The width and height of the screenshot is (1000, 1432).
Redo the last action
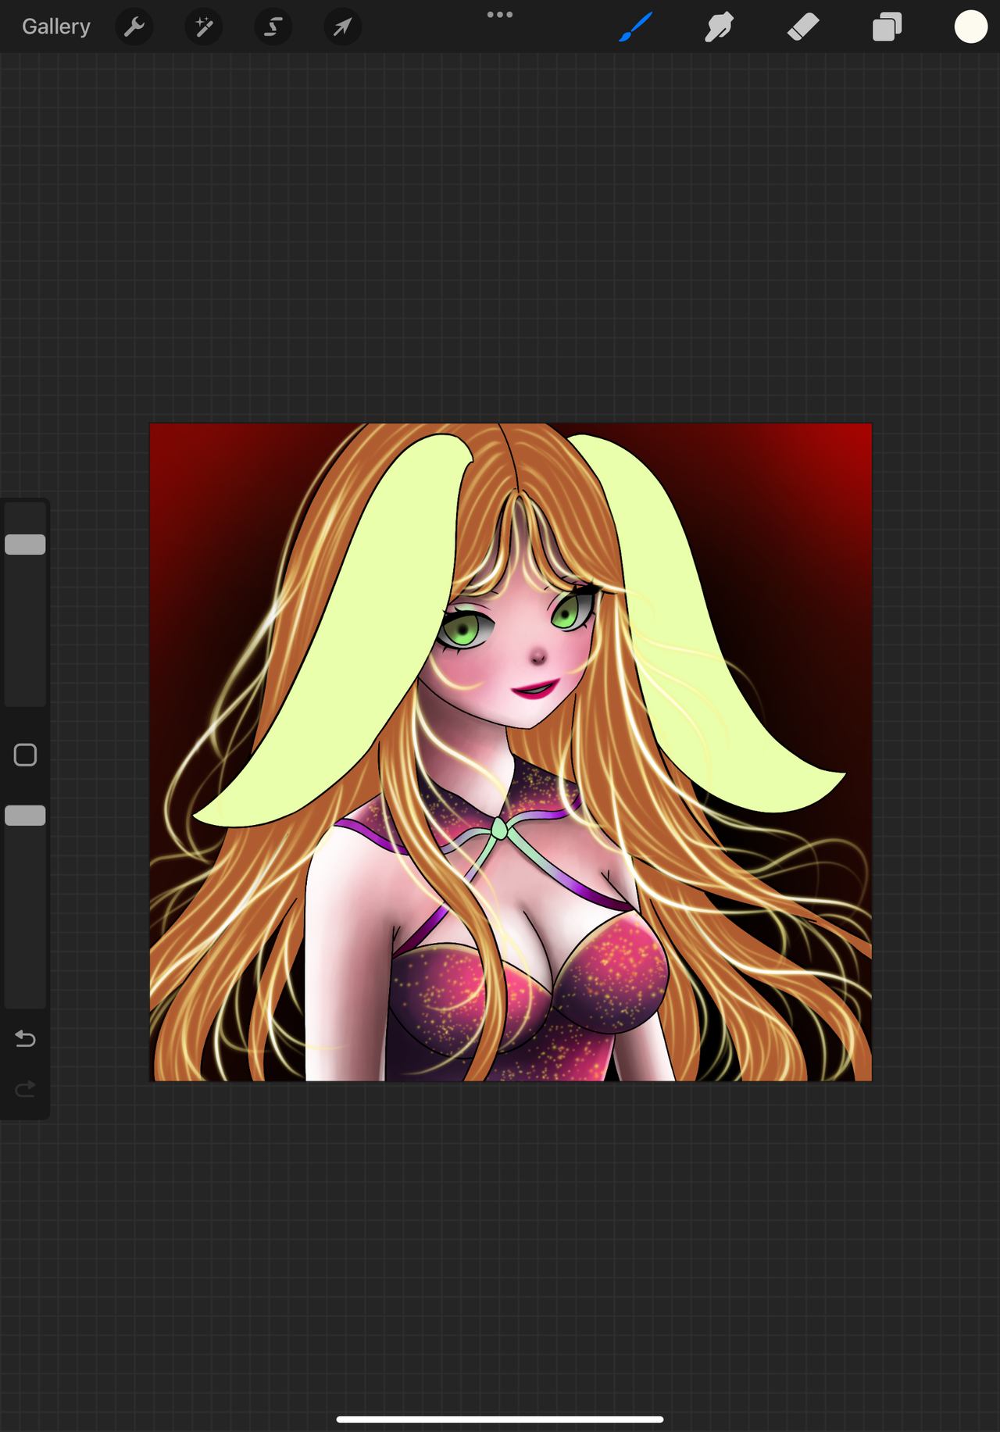[x=25, y=1088]
